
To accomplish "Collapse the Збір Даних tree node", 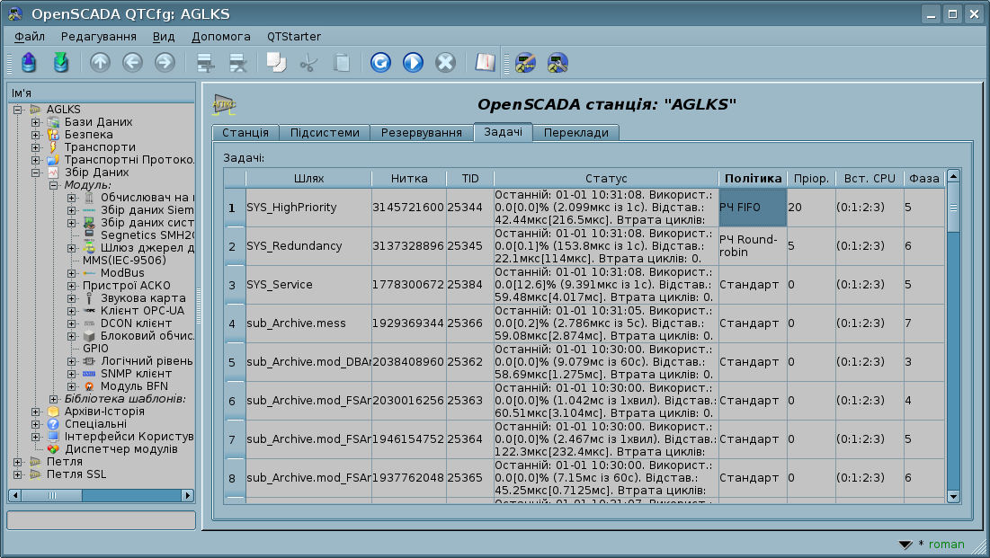I will click(x=35, y=173).
